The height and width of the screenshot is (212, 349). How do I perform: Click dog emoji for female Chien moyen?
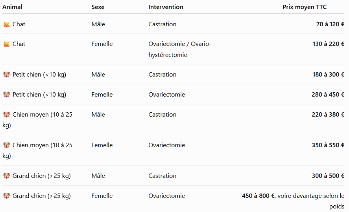[x=7, y=145]
